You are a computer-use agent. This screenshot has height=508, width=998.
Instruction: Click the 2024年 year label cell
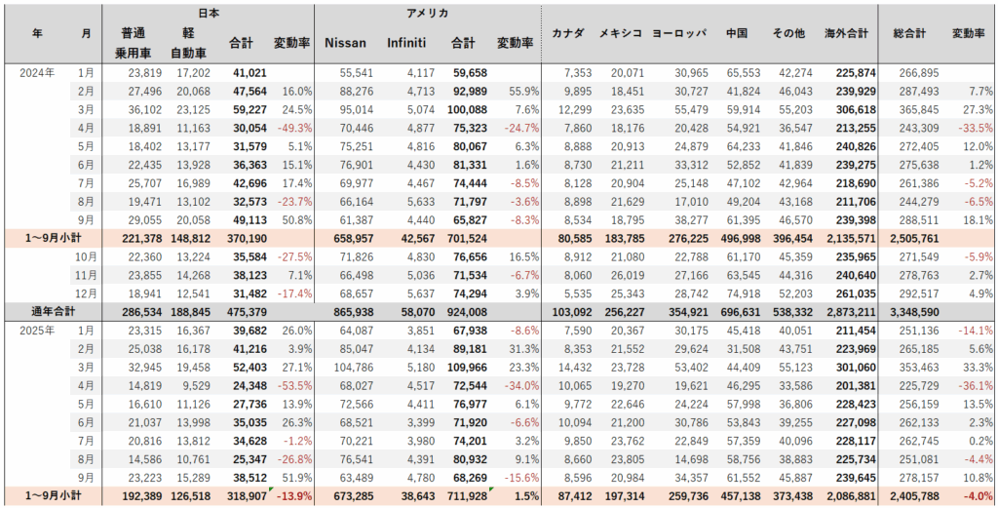[38, 72]
